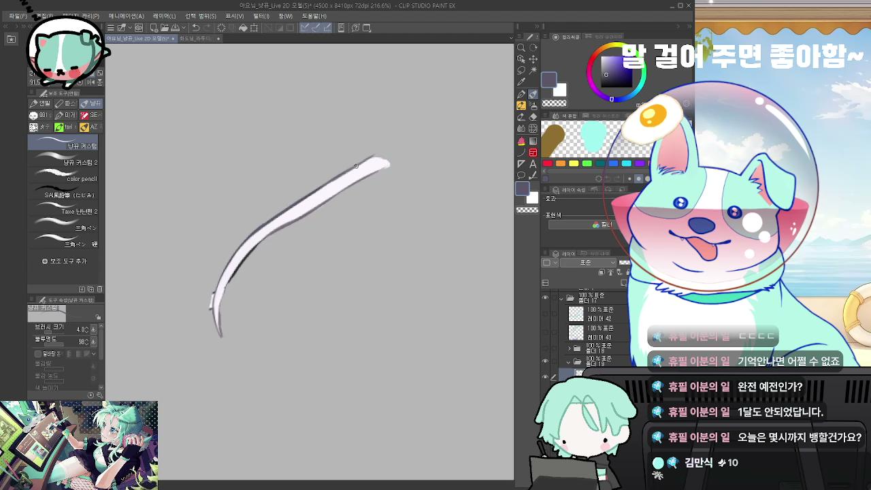871x490 pixels.
Task: Toggle the third snap-to-grid button
Action: tap(327, 28)
